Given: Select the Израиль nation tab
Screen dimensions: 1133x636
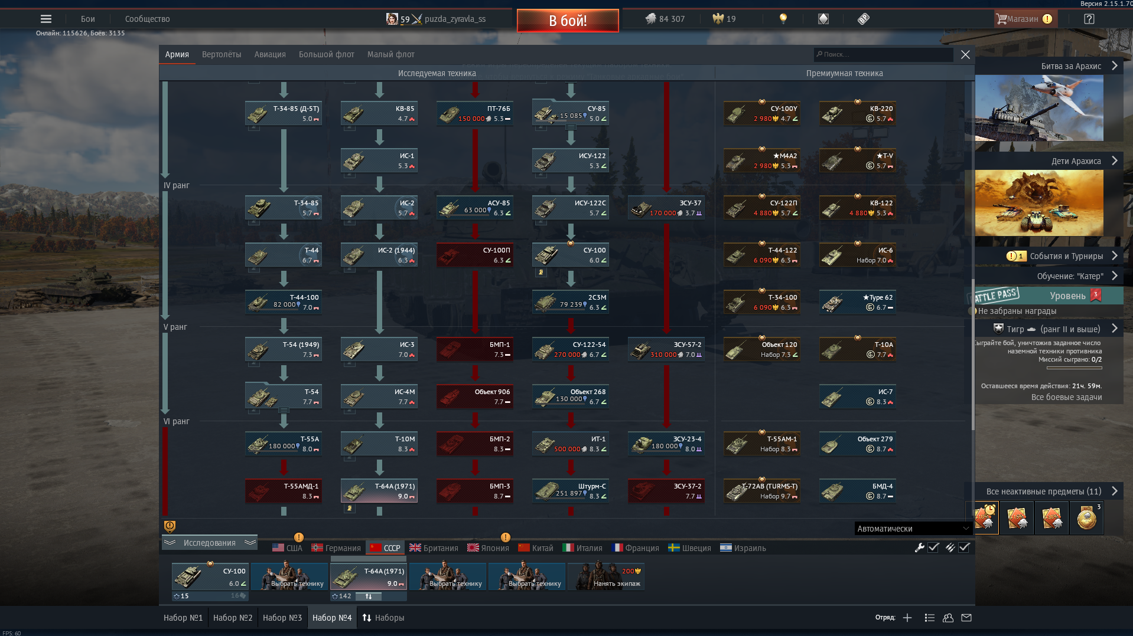Looking at the screenshot, I should (743, 548).
